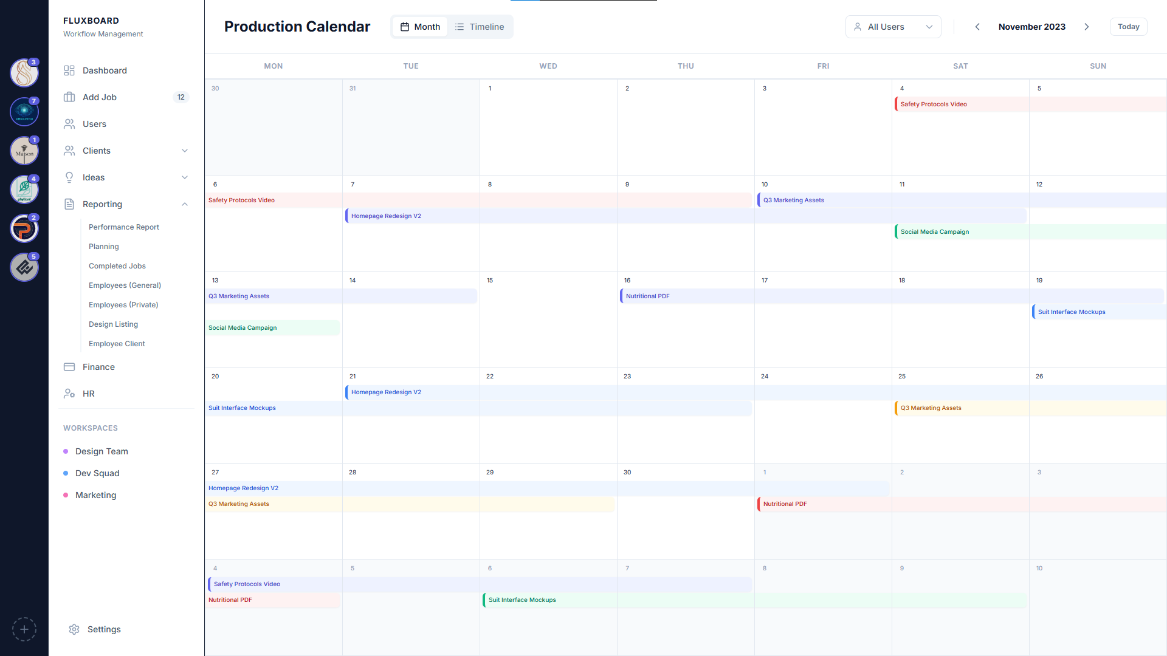1167x656 pixels.
Task: Expand the Clients menu chevron
Action: (185, 151)
